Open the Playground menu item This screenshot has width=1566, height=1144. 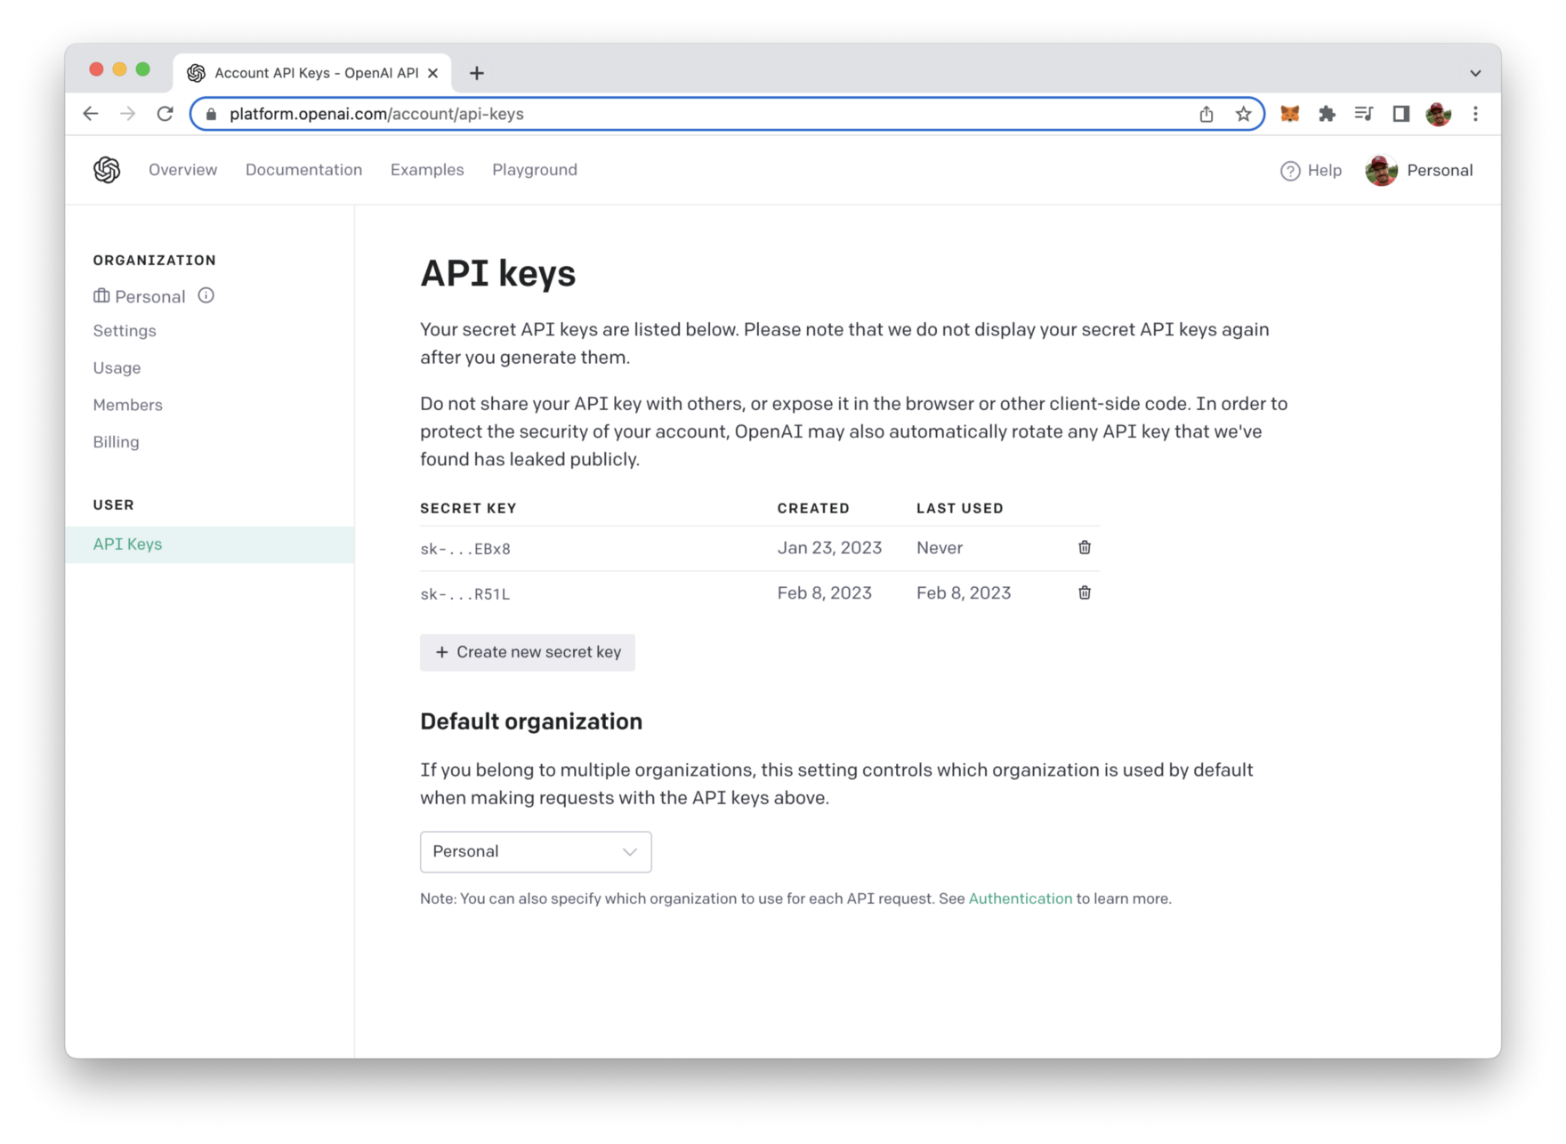click(534, 169)
